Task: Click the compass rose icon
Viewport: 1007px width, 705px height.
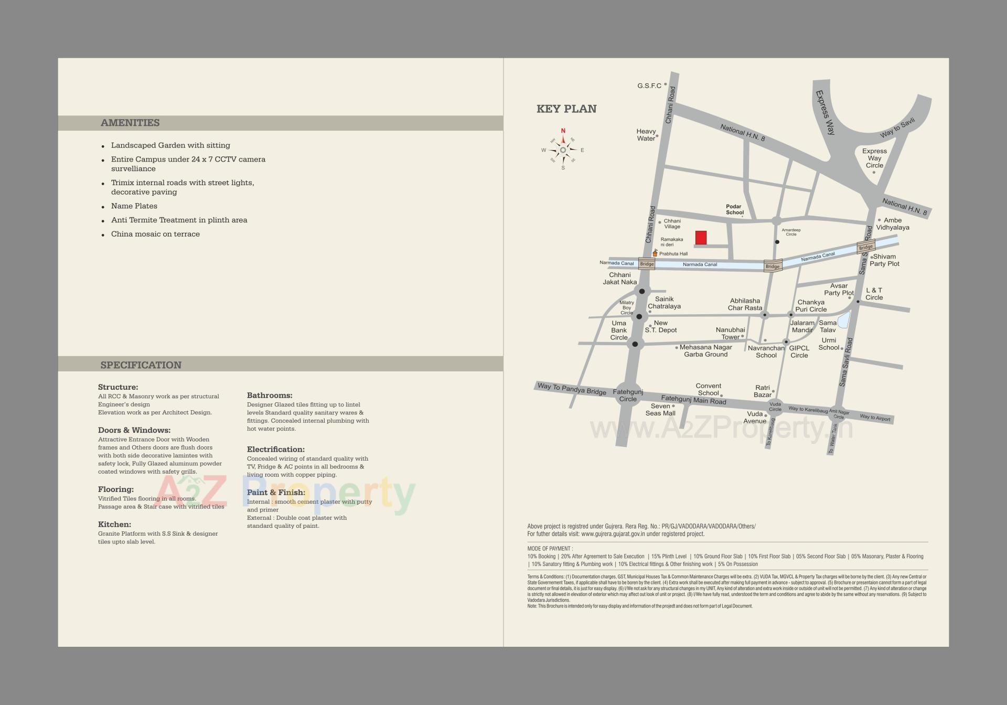Action: [x=563, y=149]
